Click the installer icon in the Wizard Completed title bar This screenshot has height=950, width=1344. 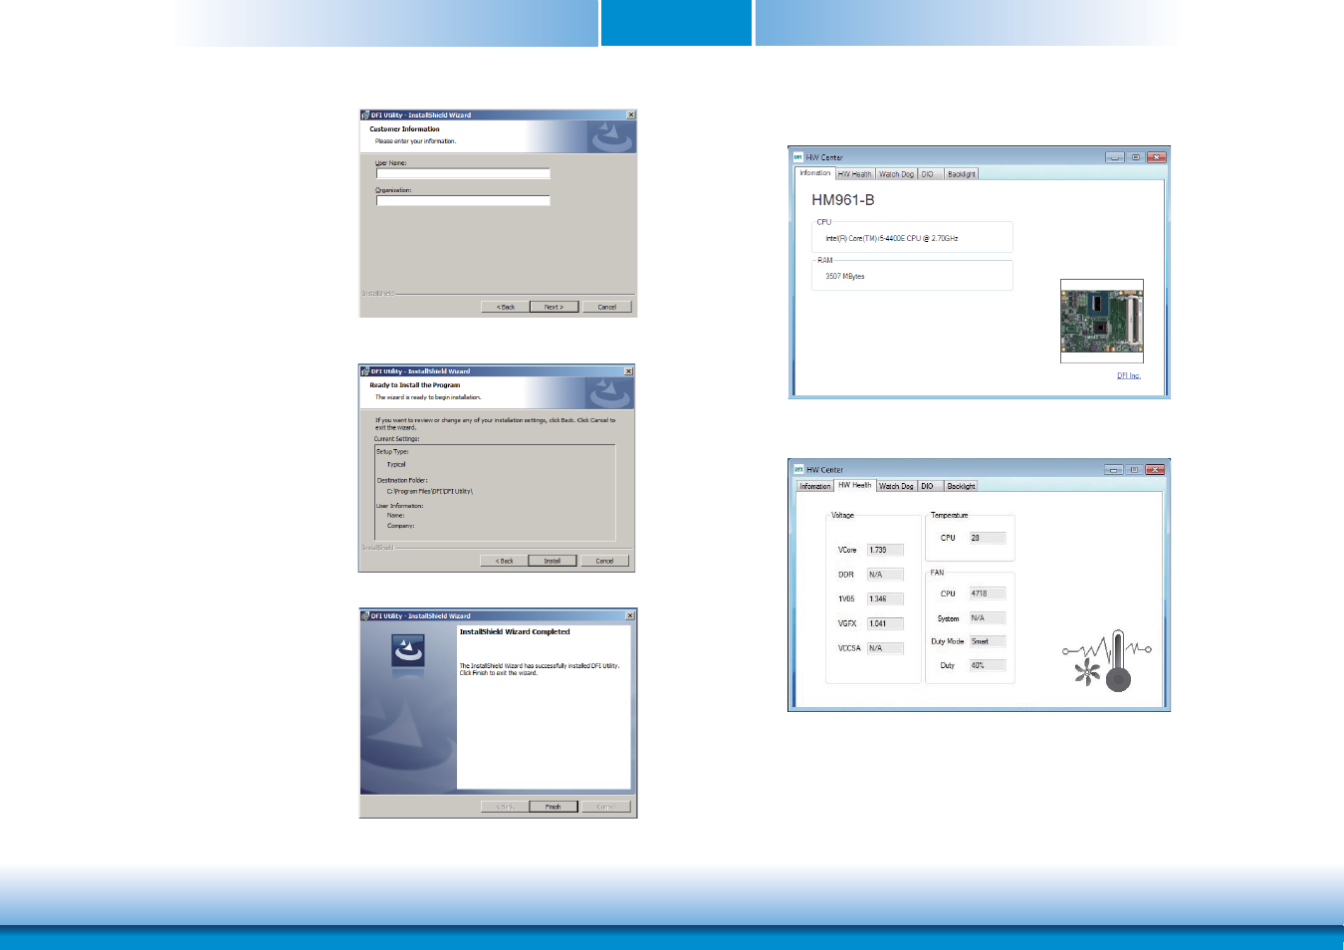365,615
